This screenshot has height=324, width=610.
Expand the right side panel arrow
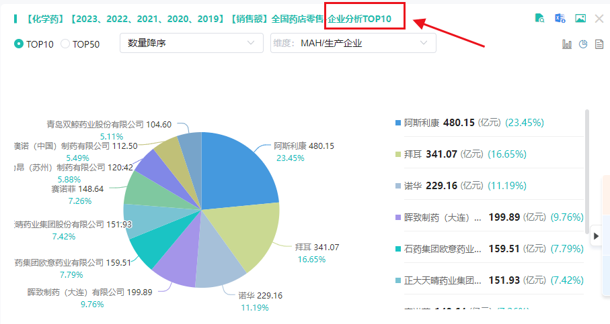click(596, 236)
